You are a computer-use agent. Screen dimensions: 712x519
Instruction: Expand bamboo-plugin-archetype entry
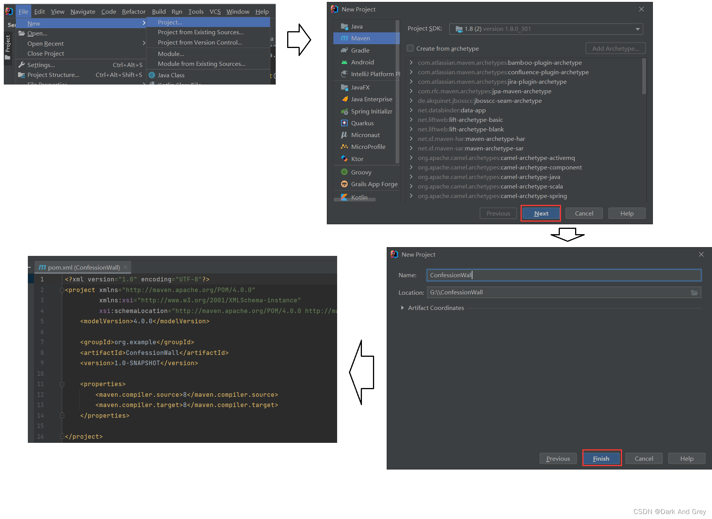point(411,62)
